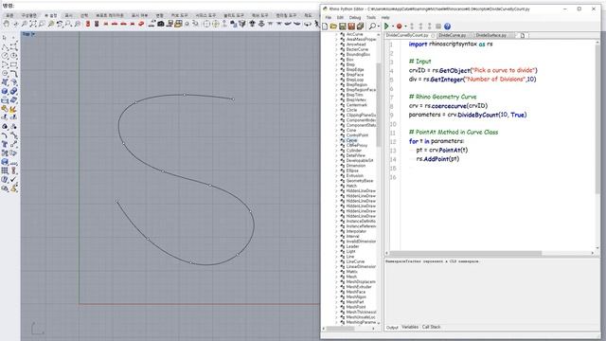Select Leader item in class tree
This screenshot has width=606, height=341.
353,246
